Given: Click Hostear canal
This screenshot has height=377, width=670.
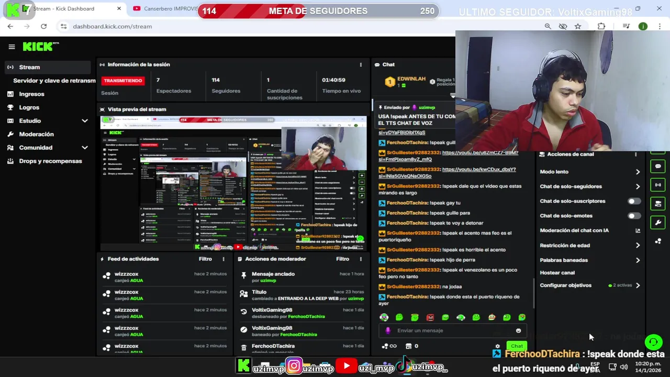Looking at the screenshot, I should pos(557,273).
